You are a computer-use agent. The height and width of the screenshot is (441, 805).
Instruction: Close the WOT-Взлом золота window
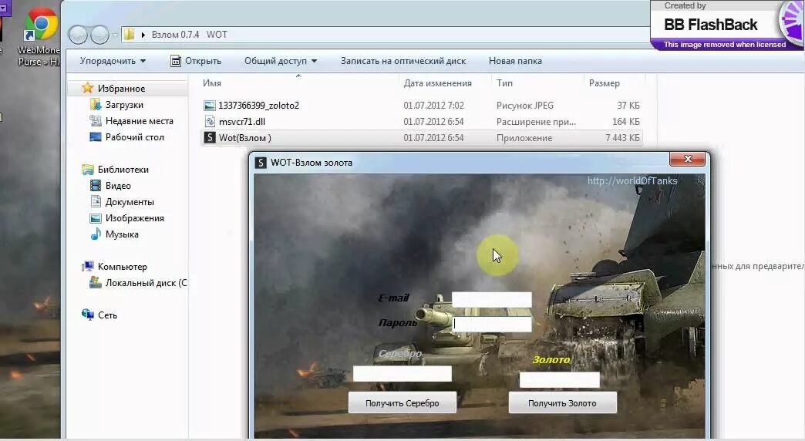coord(688,159)
